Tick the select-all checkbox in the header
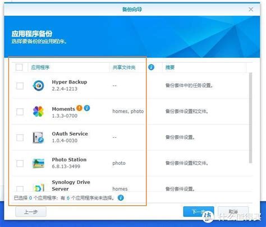This screenshot has width=266, height=227. (19, 67)
